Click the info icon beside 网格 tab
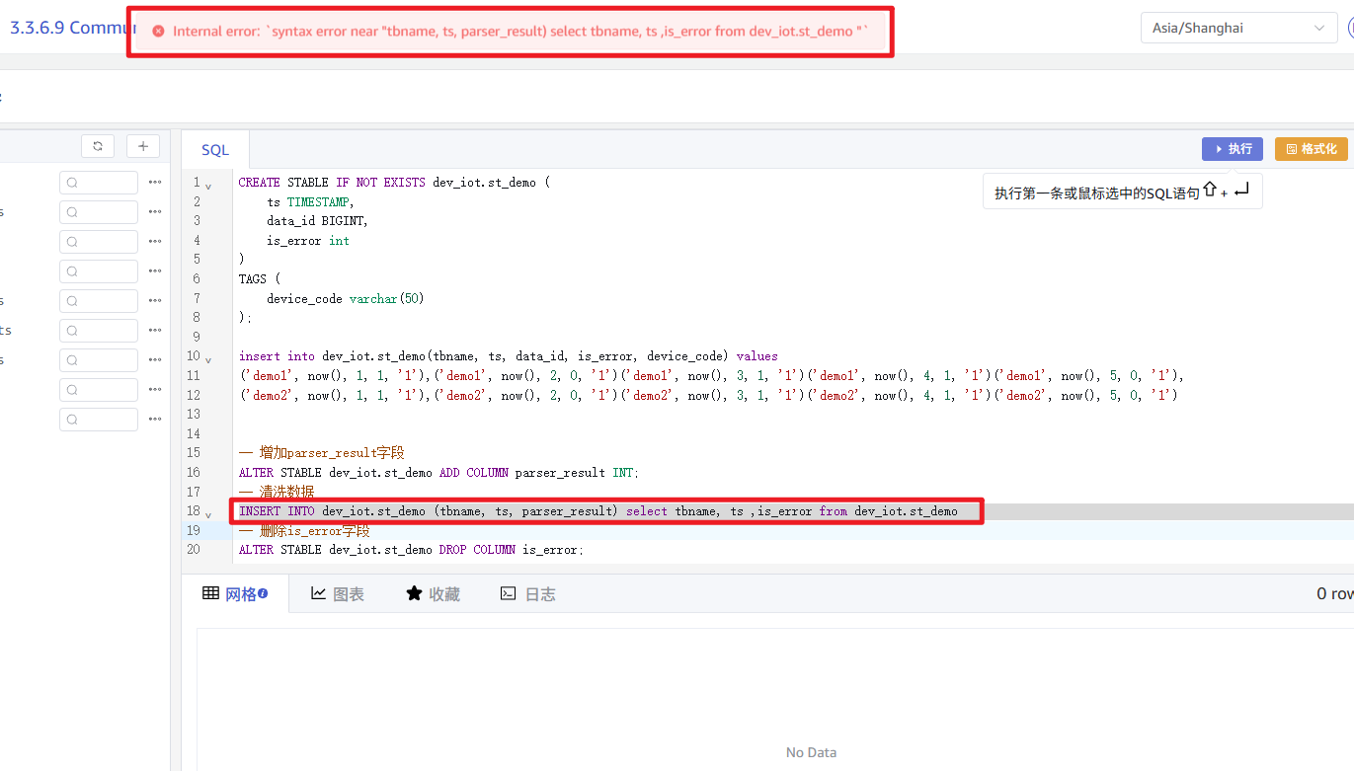 [263, 593]
